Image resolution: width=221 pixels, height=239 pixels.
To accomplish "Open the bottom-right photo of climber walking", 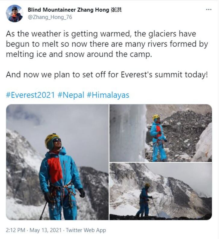I will click(x=161, y=191).
